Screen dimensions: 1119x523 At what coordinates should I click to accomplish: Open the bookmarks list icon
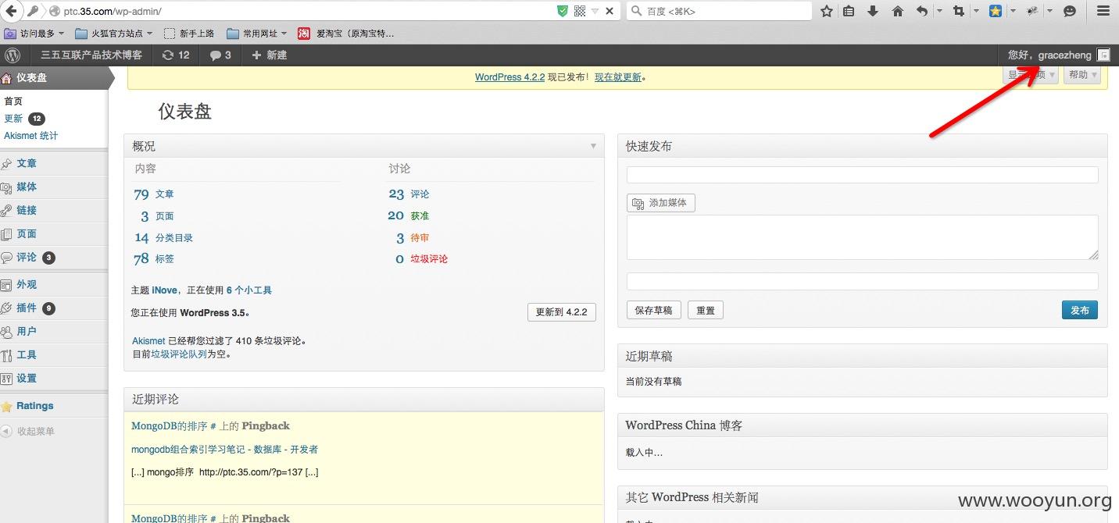tap(849, 11)
